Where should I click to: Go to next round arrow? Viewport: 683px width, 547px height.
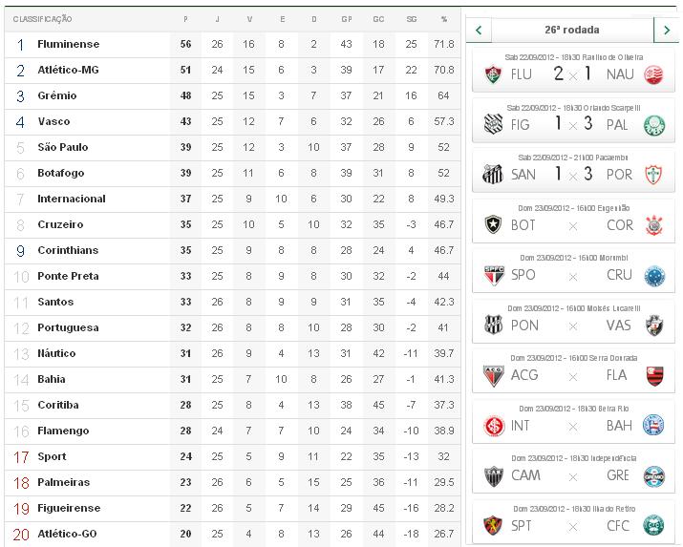click(x=667, y=31)
